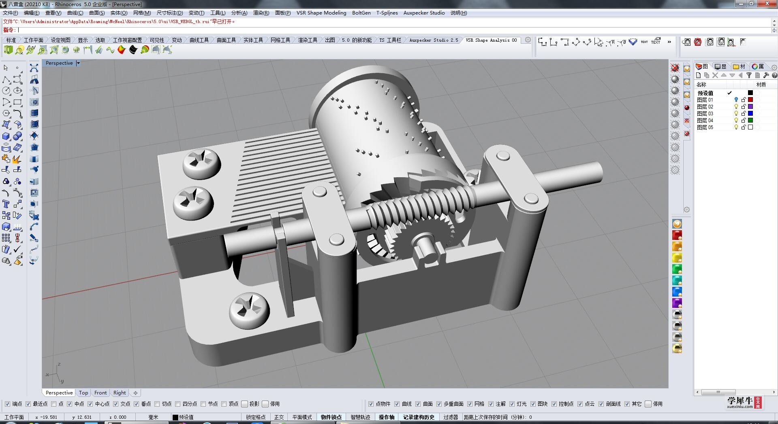The image size is (778, 424).
Task: Toggle the 灯光 selection filter checkbox
Action: coord(512,404)
